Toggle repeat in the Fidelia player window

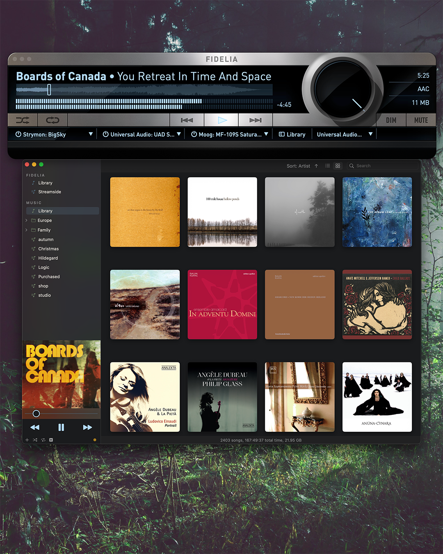coord(53,120)
